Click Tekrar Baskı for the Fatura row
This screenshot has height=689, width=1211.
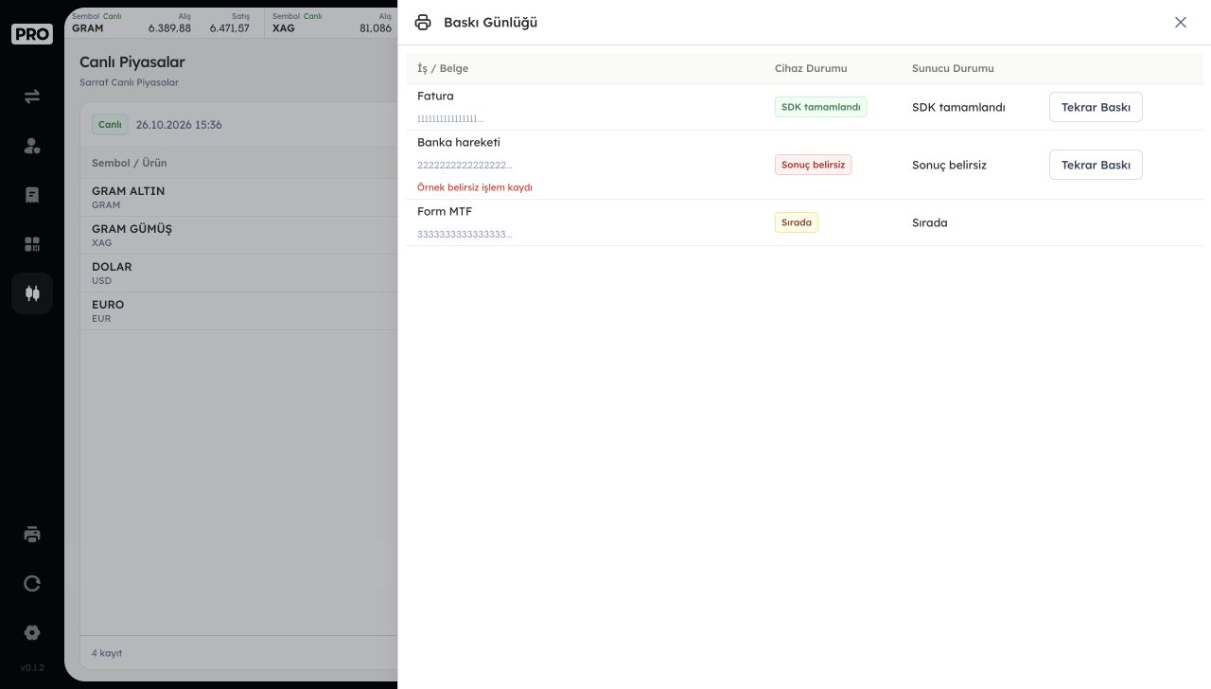1096,107
